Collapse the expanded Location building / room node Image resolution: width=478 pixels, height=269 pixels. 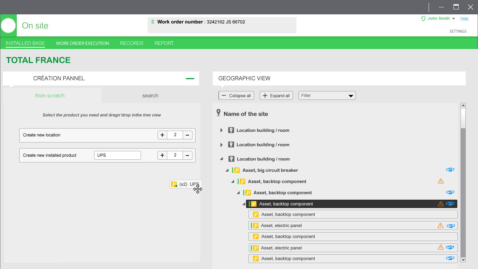click(x=222, y=159)
